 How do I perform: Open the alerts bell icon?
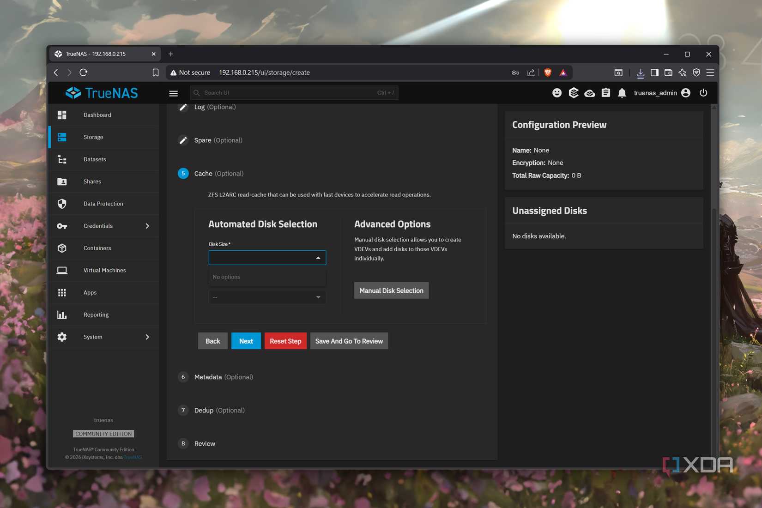[622, 93]
